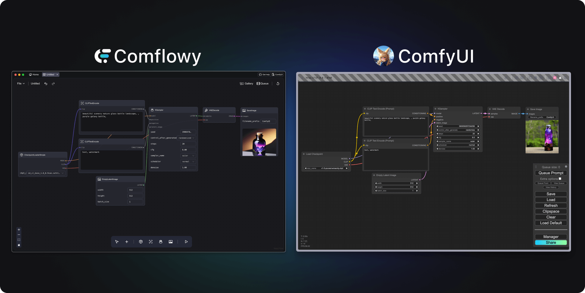585x293 pixels.
Task: Click the ckpt_name v1-5-pruned-emaonly selector
Action: (x=326, y=168)
